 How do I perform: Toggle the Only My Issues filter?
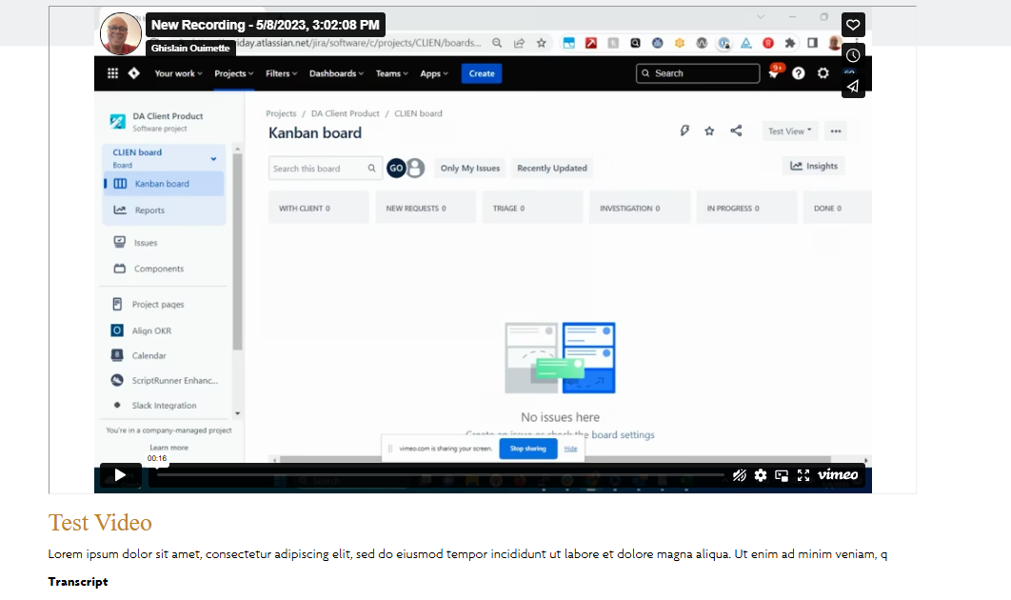(470, 169)
